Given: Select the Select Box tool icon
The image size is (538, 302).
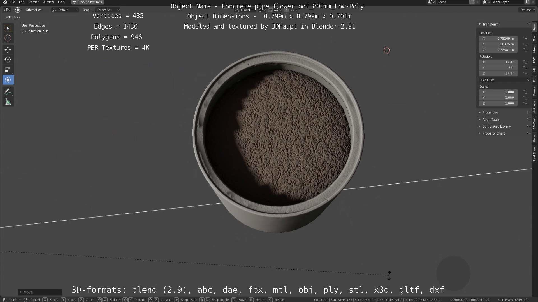Looking at the screenshot, I should pos(8,28).
